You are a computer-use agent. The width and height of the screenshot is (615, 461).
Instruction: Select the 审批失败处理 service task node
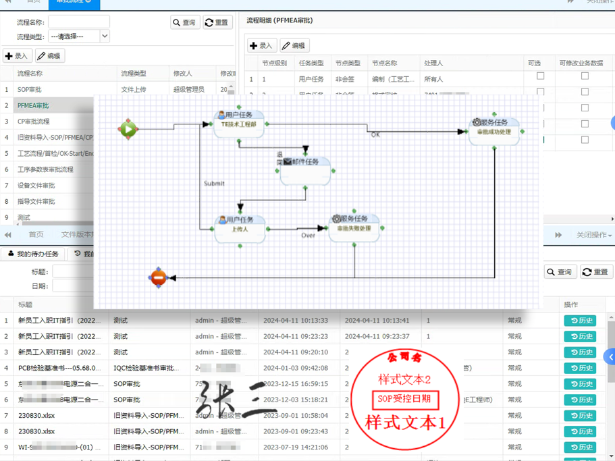point(354,227)
